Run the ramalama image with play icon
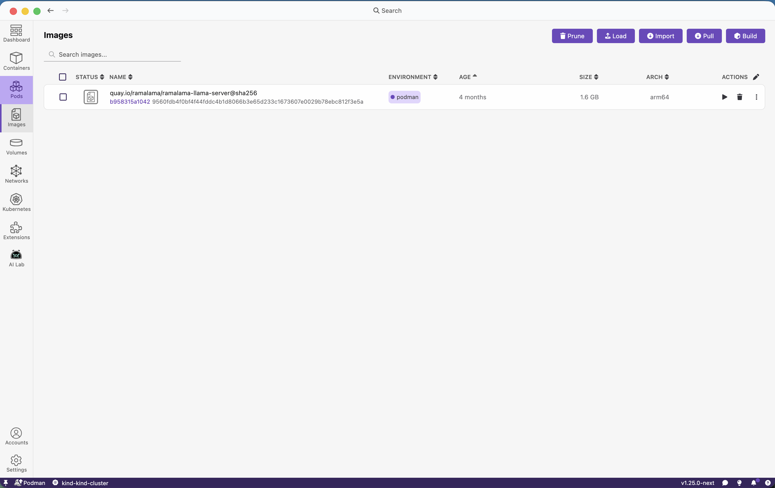Screen dimensions: 775x488 tap(724, 97)
